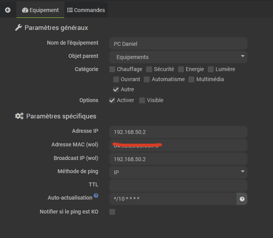Switch to the Commandes tab

pyautogui.click(x=86, y=10)
